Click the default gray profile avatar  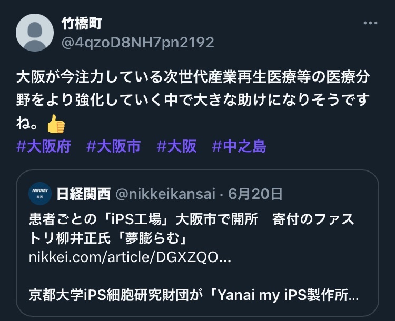pos(35,33)
